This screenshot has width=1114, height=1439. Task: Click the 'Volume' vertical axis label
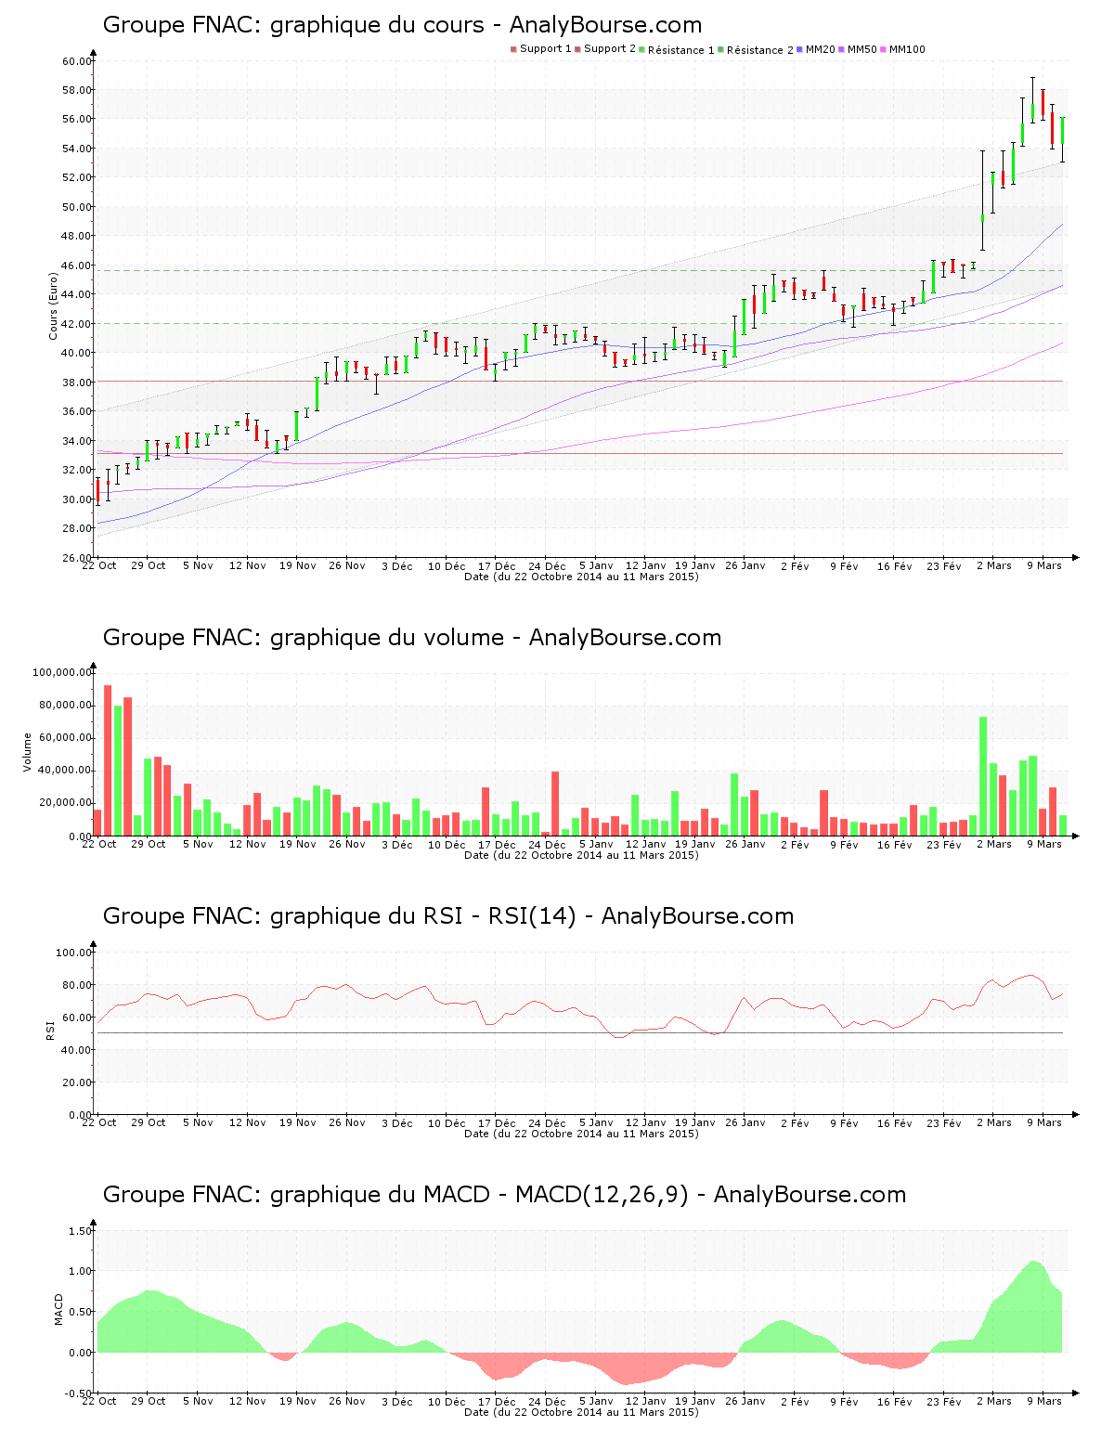tap(27, 752)
